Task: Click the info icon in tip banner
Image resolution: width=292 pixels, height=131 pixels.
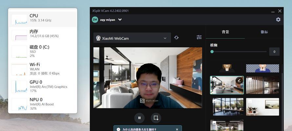Action: tap(118, 129)
